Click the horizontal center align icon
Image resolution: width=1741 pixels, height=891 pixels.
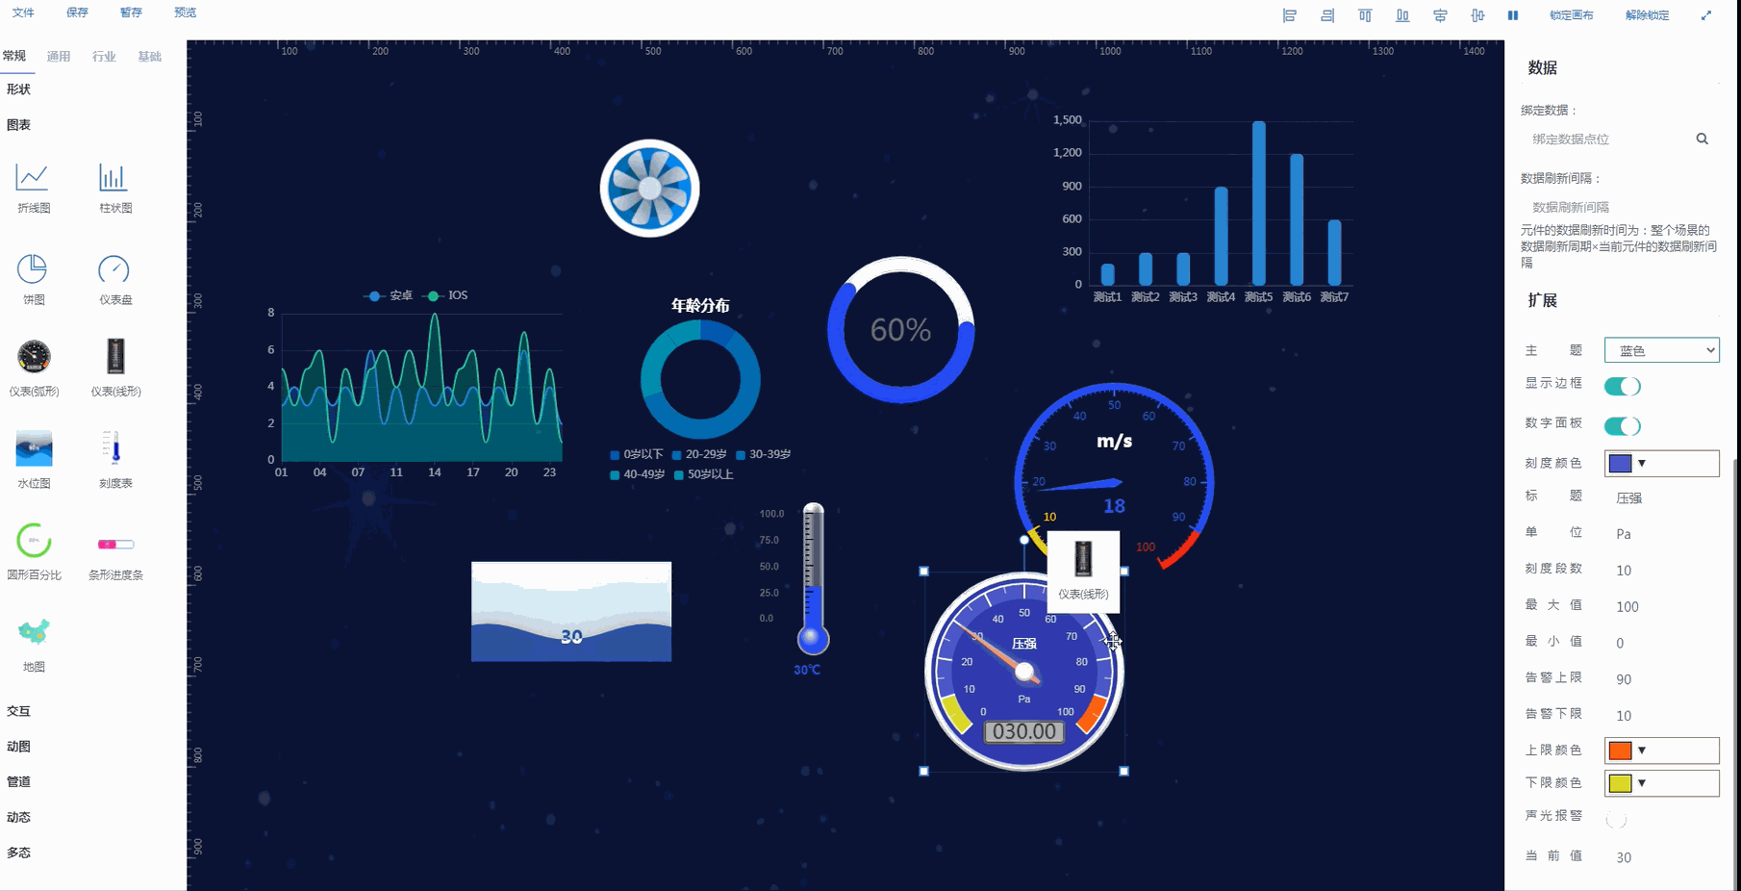(x=1440, y=15)
